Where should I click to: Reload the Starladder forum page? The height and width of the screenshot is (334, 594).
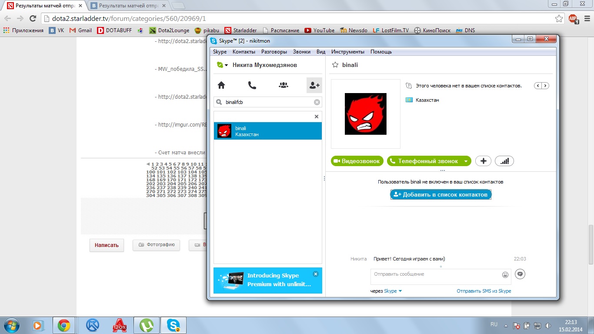(33, 18)
